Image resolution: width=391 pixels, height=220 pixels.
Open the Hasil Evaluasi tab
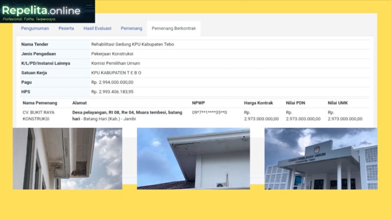click(97, 28)
